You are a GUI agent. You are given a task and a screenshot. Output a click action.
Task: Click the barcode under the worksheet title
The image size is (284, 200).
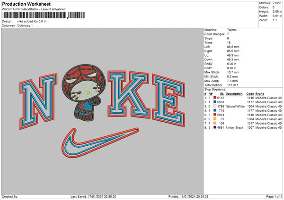[44, 15]
